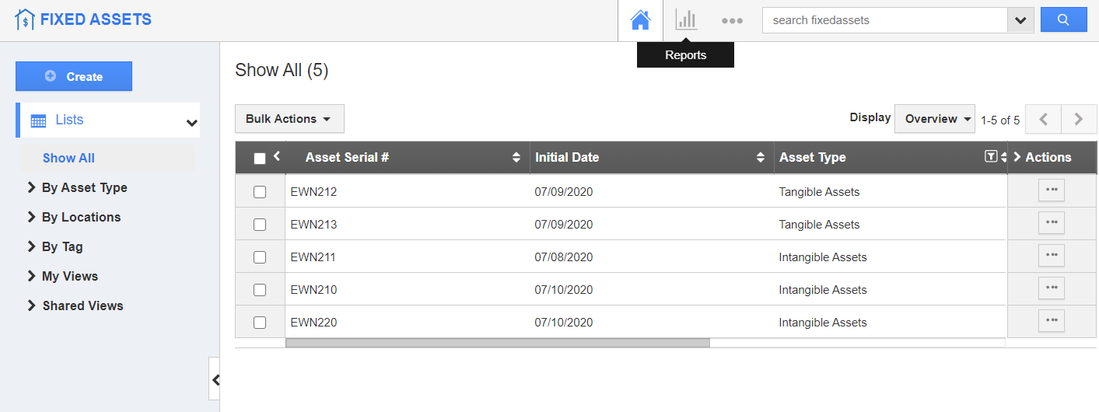Collapse the left sidebar panel arrow

215,379
